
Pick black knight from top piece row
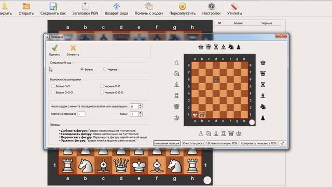click(x=231, y=47)
